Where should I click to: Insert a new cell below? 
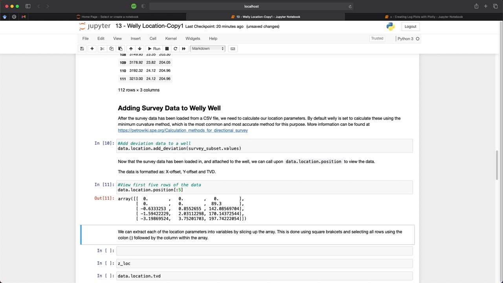pos(92,48)
